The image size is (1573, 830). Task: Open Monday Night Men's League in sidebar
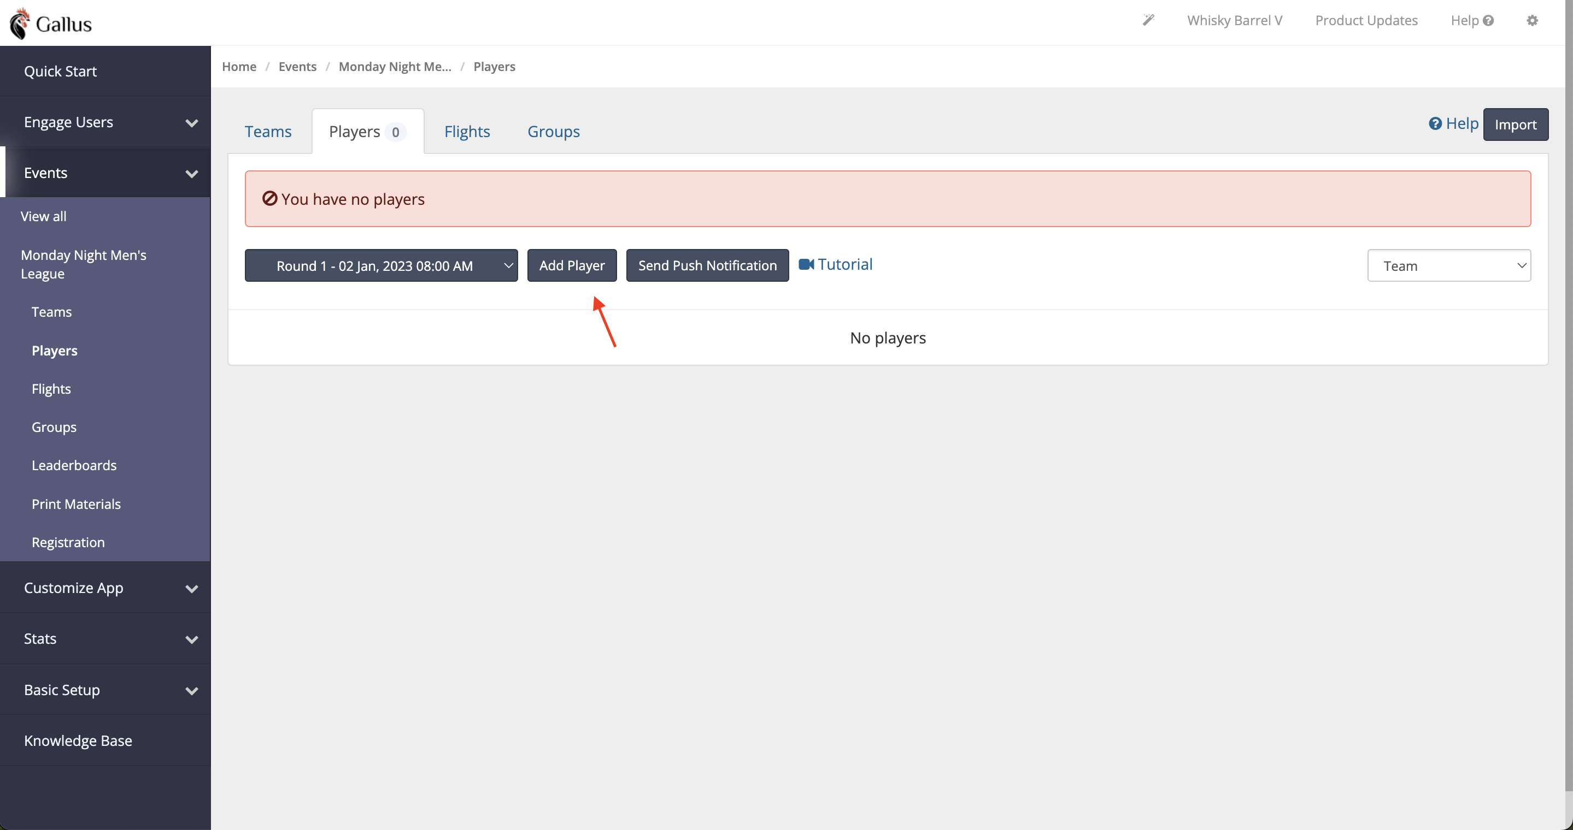[84, 264]
